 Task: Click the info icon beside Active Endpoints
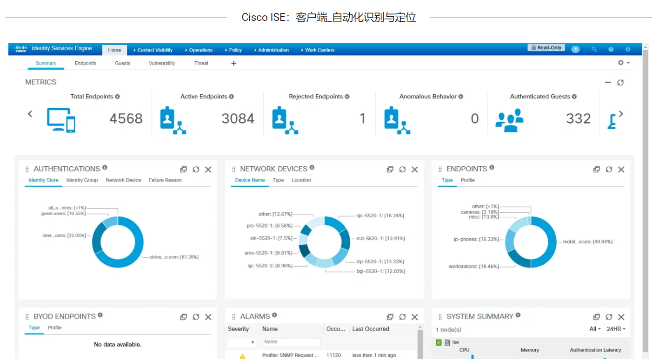[232, 97]
